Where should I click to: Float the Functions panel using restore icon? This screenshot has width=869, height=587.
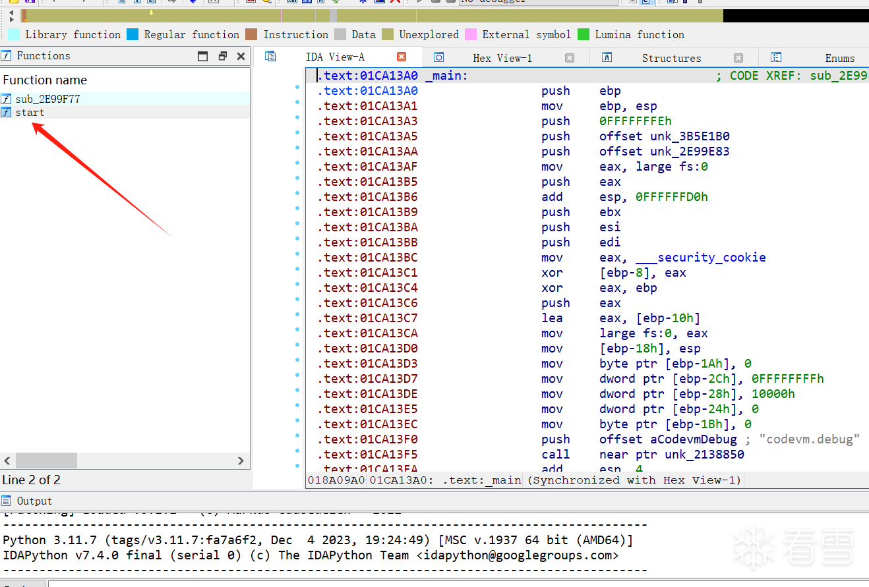pyautogui.click(x=222, y=57)
